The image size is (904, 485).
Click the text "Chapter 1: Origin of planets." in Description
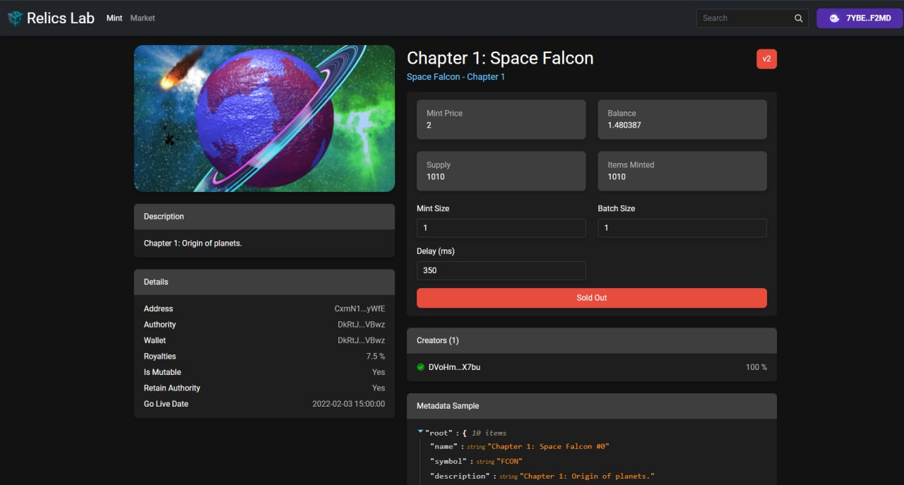193,244
